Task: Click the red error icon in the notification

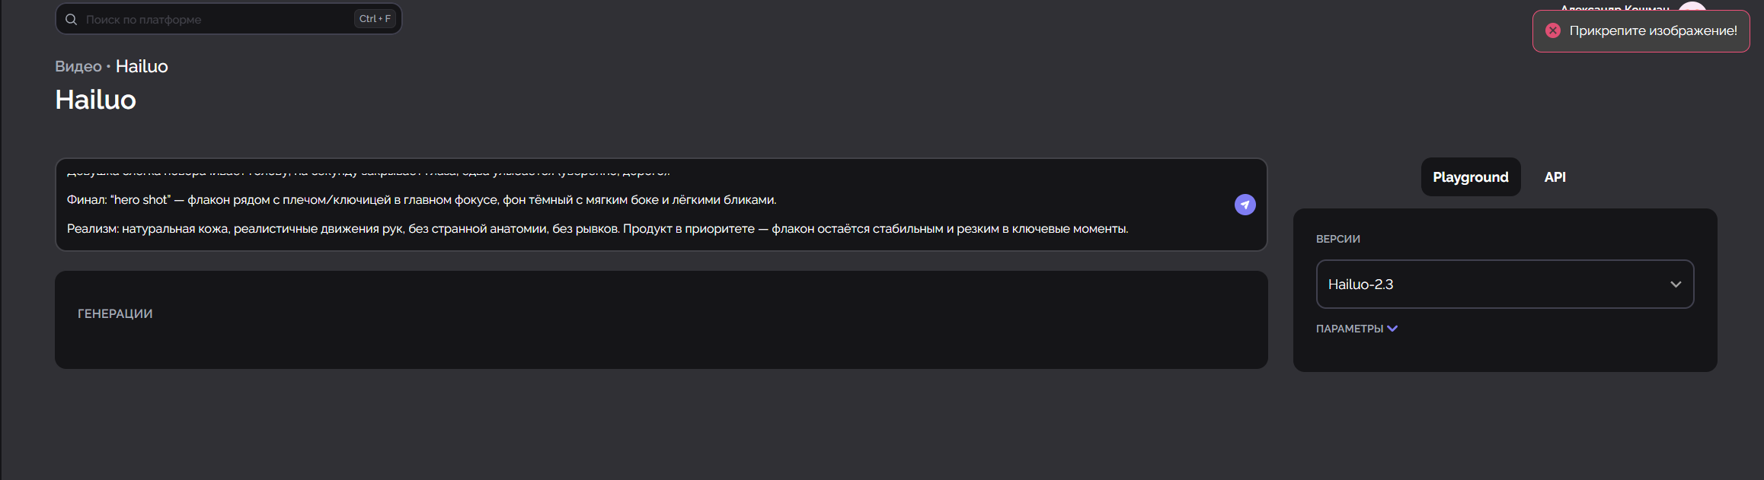Action: pos(1552,30)
